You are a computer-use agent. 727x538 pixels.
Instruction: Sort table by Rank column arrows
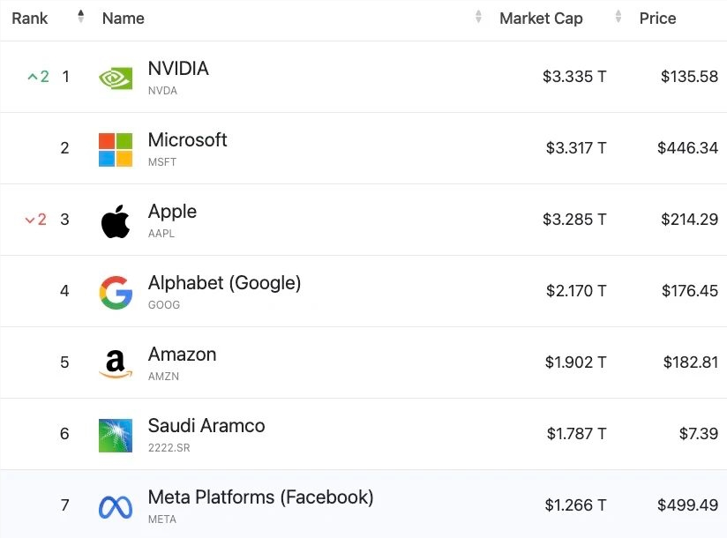[x=81, y=17]
